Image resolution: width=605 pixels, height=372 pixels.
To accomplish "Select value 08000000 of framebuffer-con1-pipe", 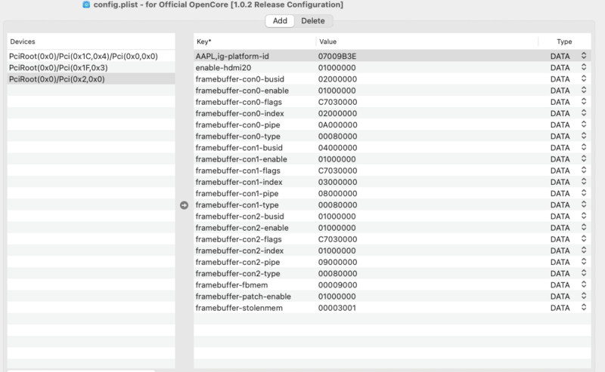I will point(337,194).
